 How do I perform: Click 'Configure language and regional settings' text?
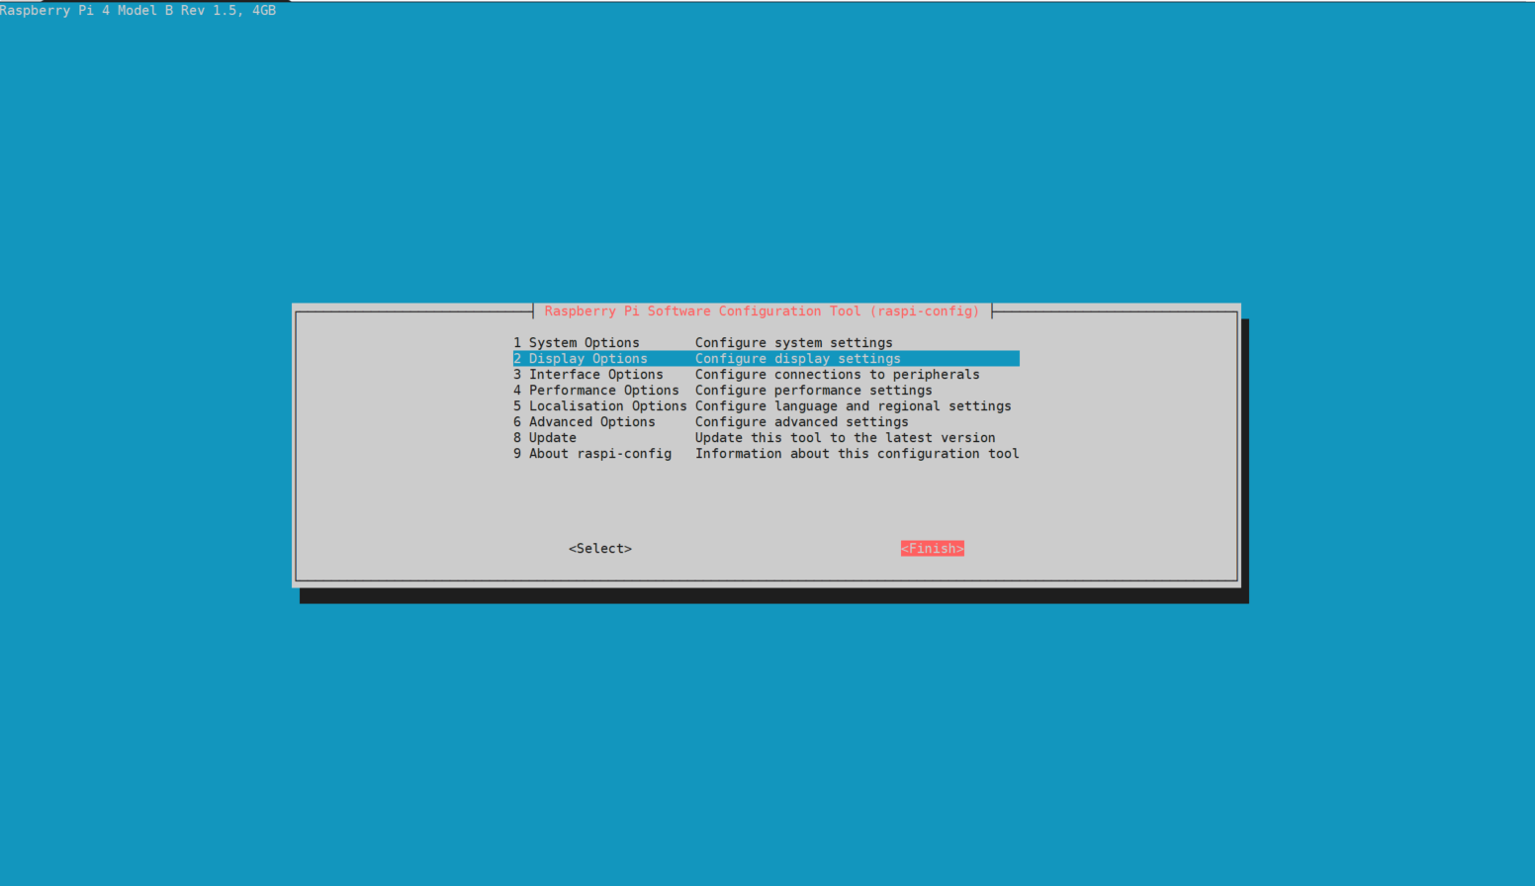point(854,406)
